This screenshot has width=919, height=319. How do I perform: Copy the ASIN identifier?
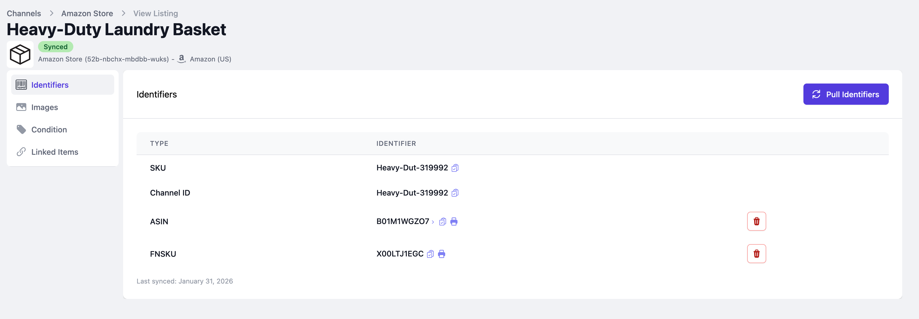(442, 222)
